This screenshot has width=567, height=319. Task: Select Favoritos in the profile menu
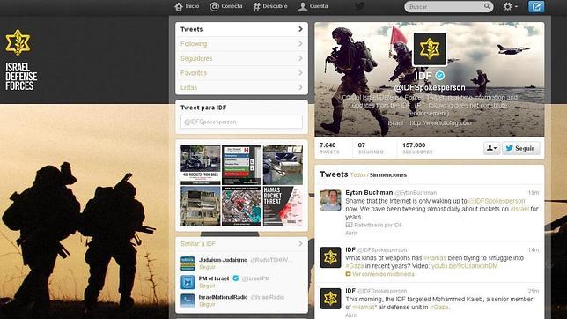point(241,73)
